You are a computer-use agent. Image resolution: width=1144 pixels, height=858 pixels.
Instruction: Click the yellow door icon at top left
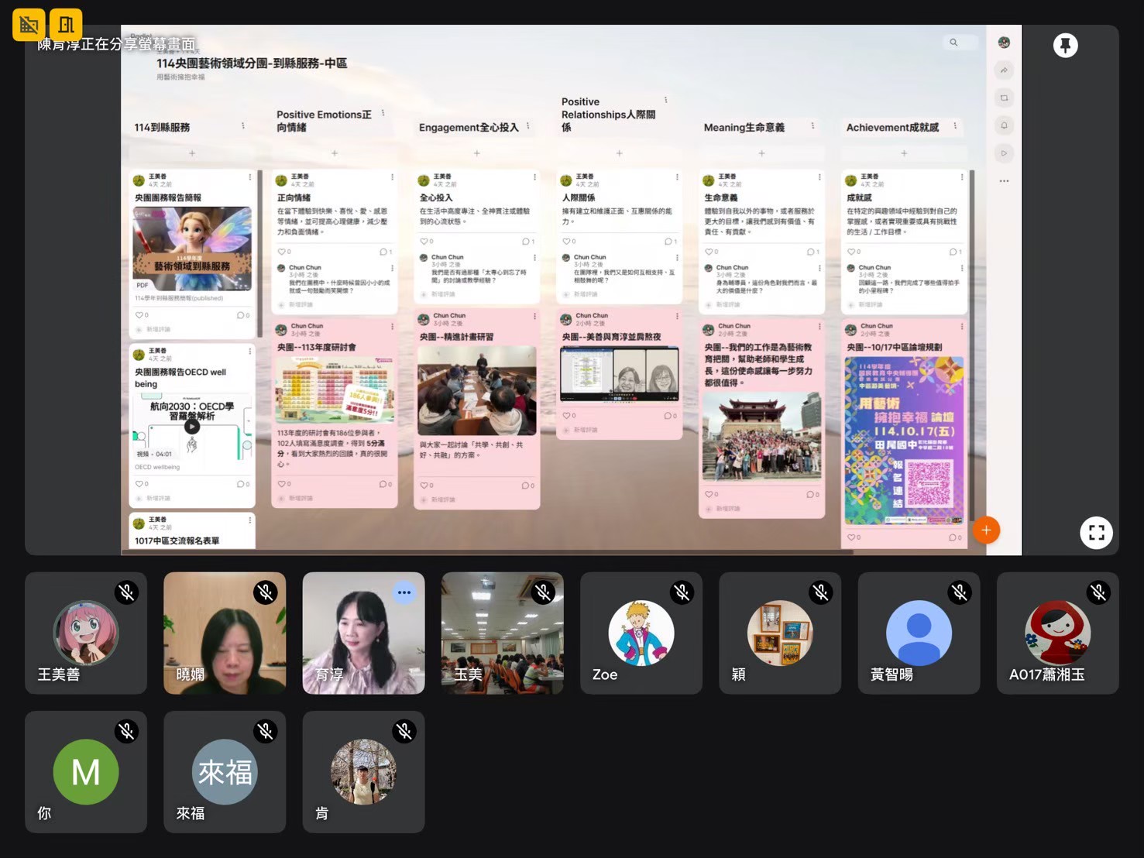pyautogui.click(x=66, y=25)
